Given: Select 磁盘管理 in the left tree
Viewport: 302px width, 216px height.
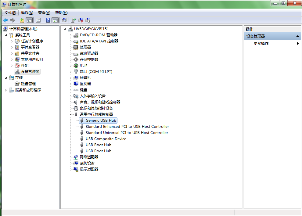Looking at the screenshot, I should click(28, 84).
